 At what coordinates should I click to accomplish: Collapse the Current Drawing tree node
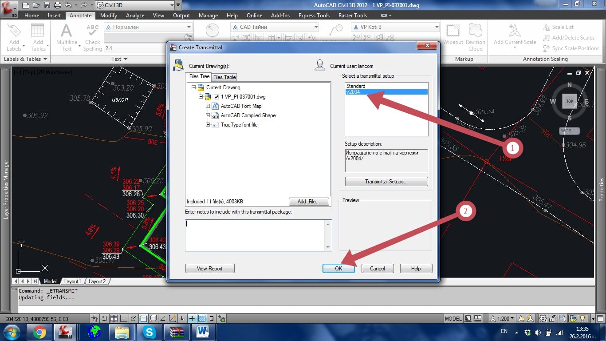[193, 87]
